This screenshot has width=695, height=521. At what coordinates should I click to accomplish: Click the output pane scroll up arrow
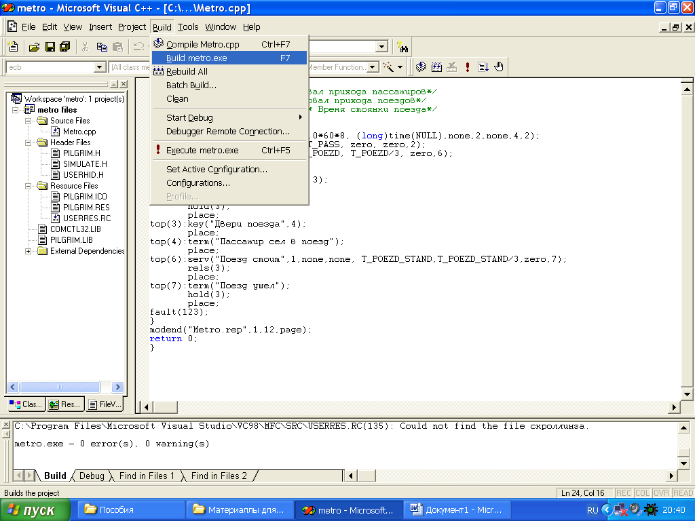pos(683,428)
